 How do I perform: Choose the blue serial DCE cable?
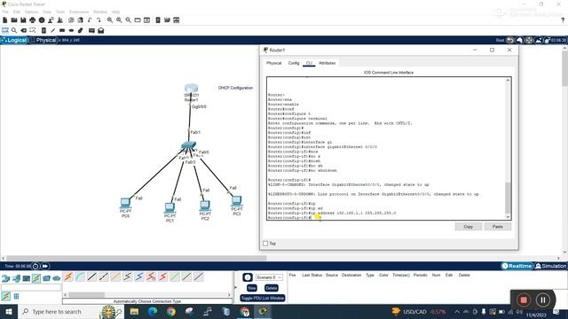tap(139, 277)
